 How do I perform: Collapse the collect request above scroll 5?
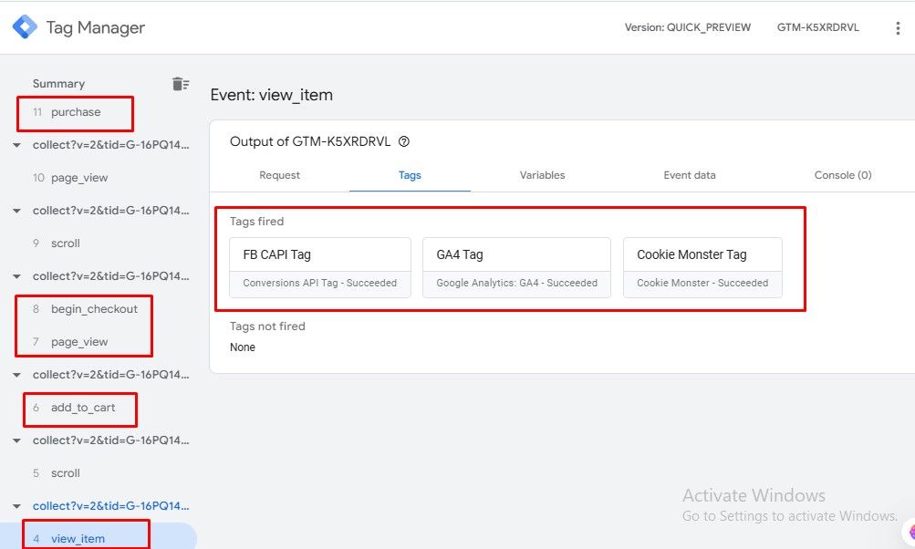pos(17,440)
